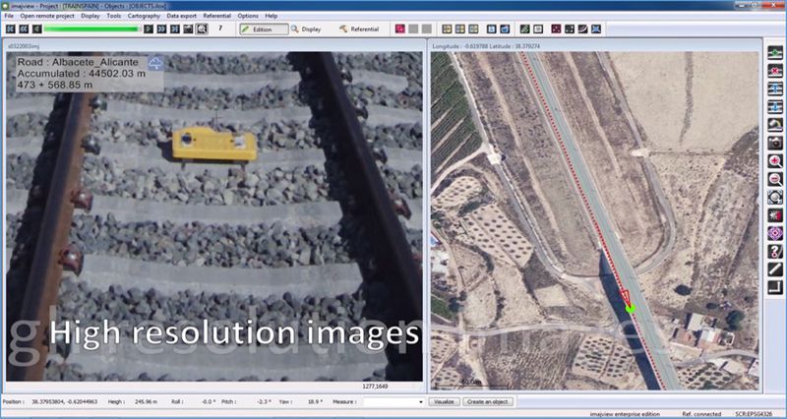Click the Yaw value 18.9°
The image size is (787, 419).
[x=316, y=402]
